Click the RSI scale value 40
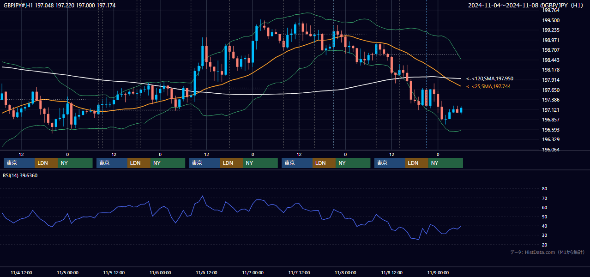 tap(544, 226)
